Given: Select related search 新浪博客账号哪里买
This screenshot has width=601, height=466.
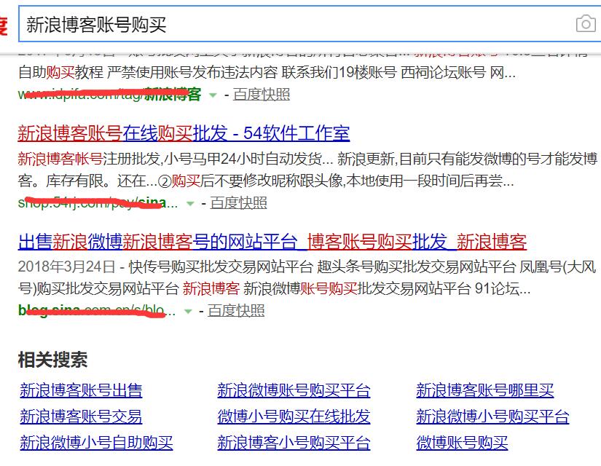Looking at the screenshot, I should (x=485, y=390).
